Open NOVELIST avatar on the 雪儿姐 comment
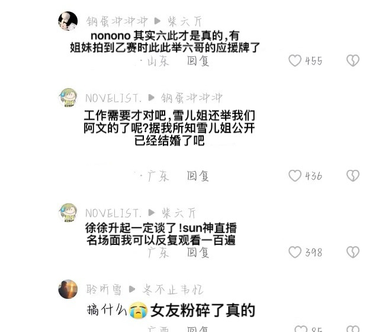The width and height of the screenshot is (379, 332). (x=68, y=98)
